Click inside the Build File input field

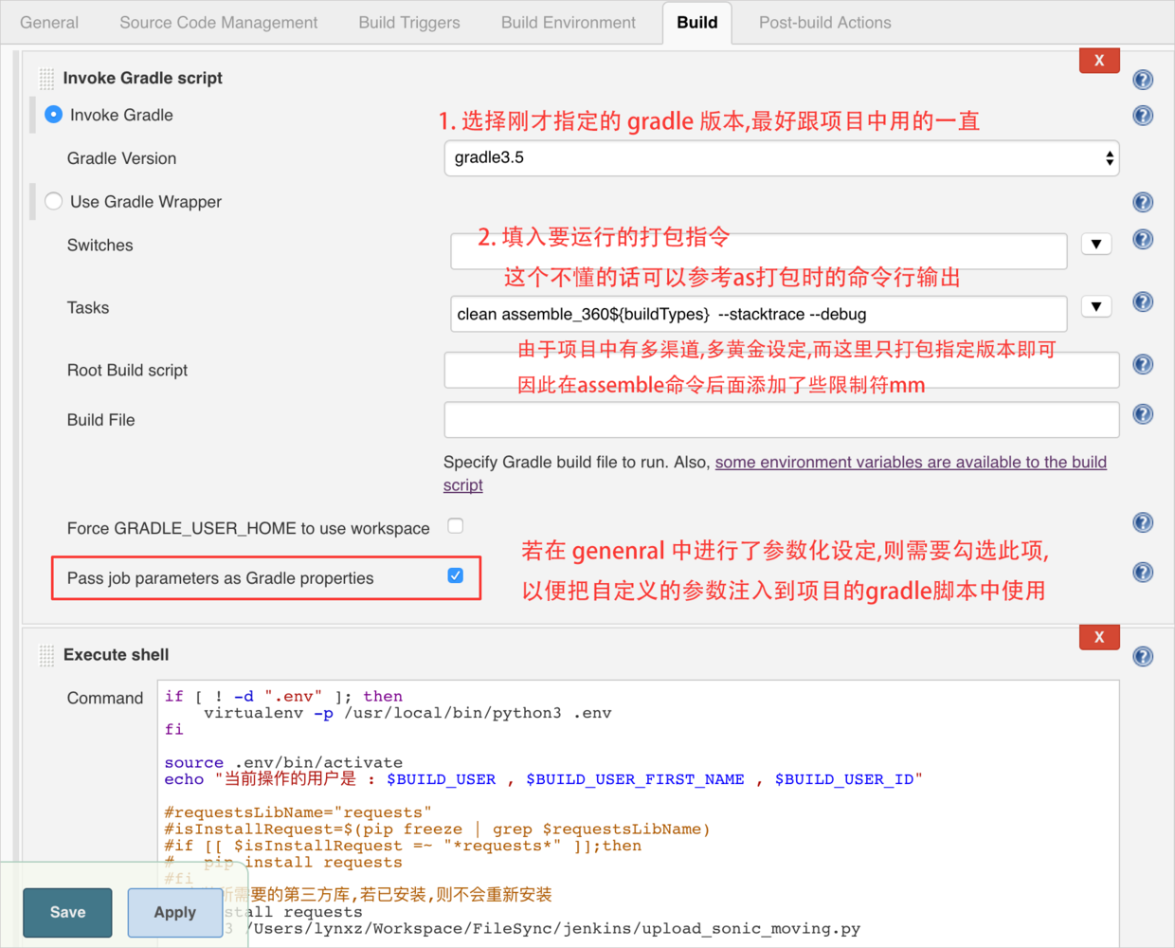coord(782,420)
